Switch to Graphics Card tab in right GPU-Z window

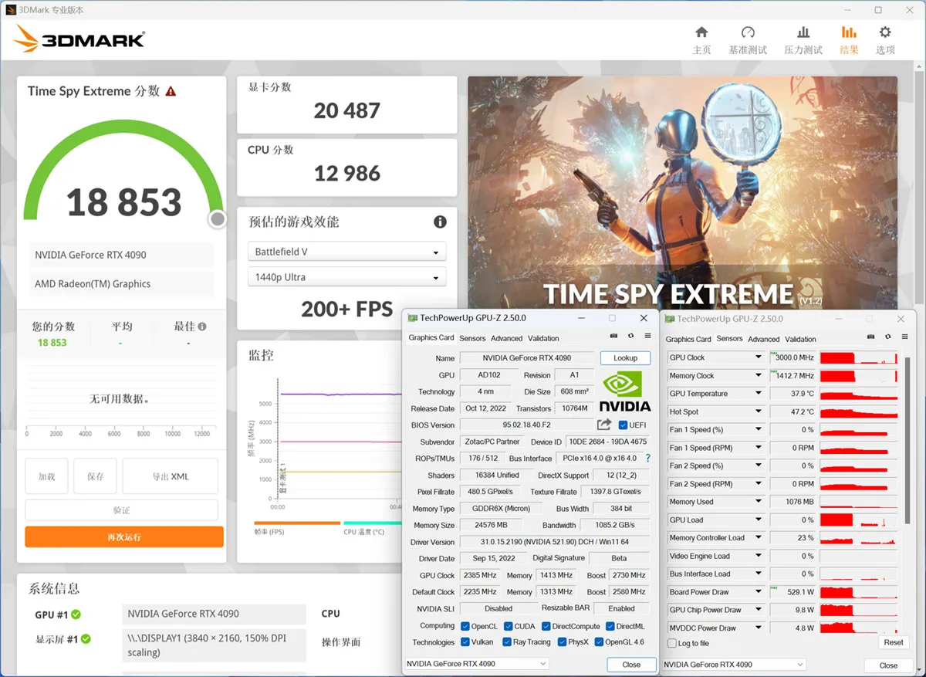click(x=688, y=339)
